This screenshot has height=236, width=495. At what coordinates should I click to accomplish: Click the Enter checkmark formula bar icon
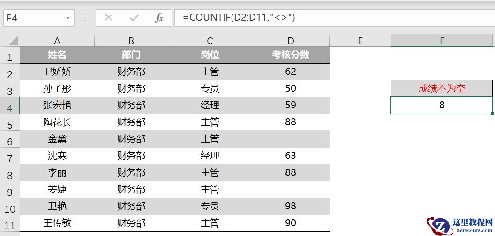coord(134,18)
